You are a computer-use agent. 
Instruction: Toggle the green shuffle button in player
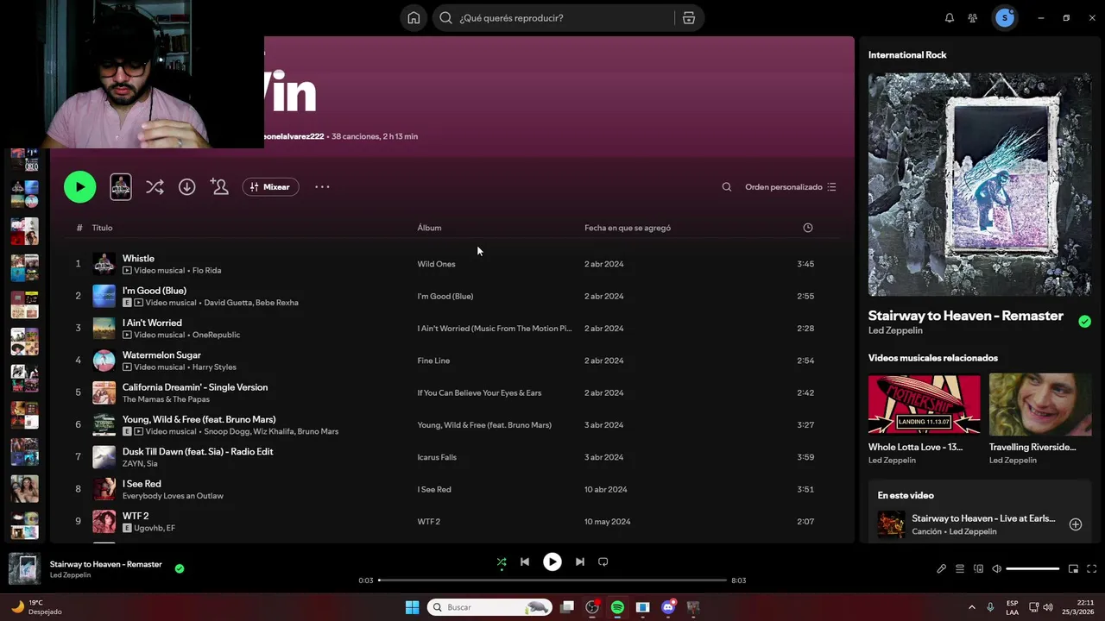click(x=502, y=562)
